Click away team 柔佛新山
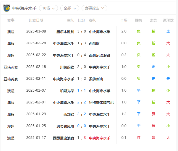Image resolution: width=178 pixels, height=151 pixels. 96,79
